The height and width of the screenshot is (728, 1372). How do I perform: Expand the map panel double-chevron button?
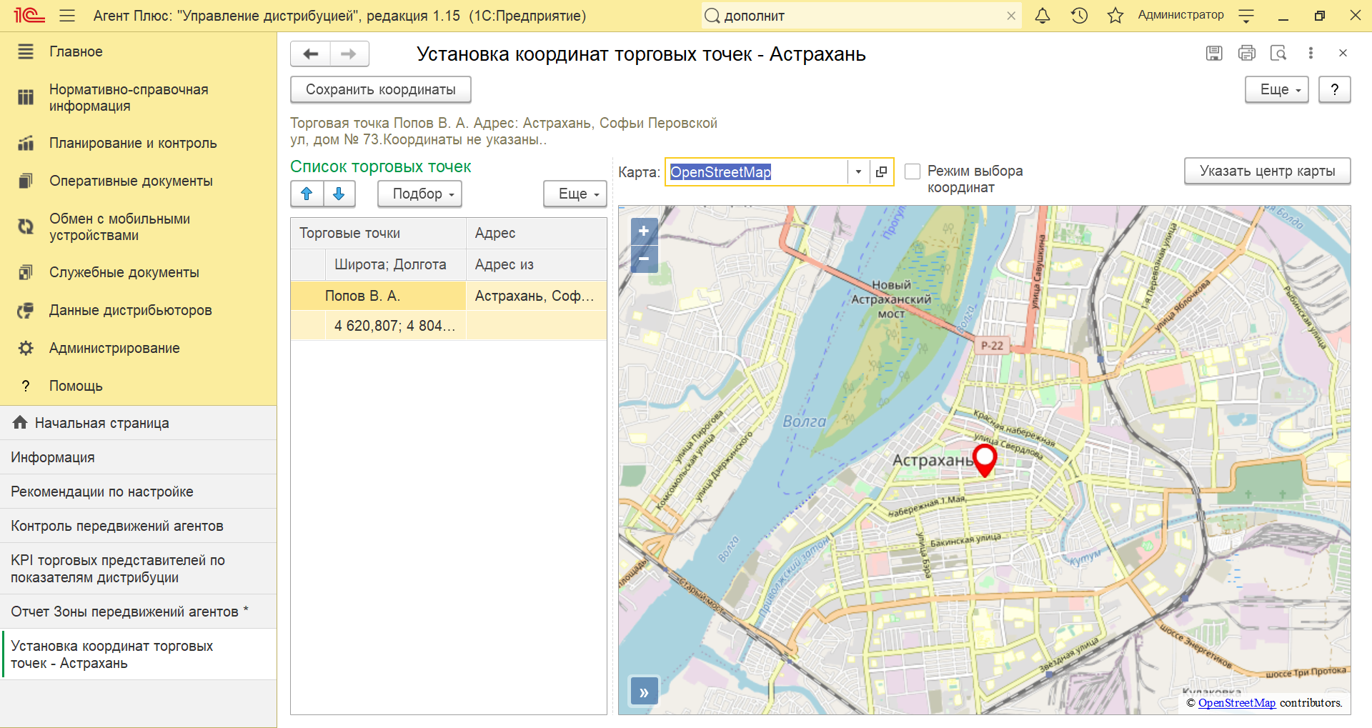pyautogui.click(x=644, y=692)
